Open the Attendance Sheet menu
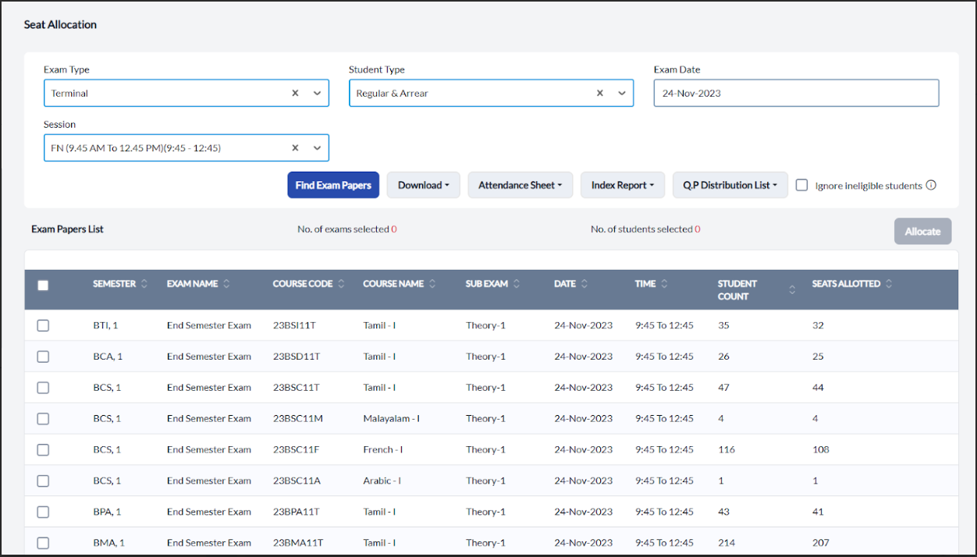 coord(520,186)
